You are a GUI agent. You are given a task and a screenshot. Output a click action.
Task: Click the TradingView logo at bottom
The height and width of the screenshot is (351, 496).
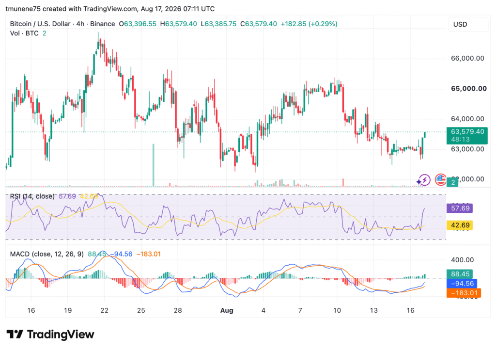[50, 334]
